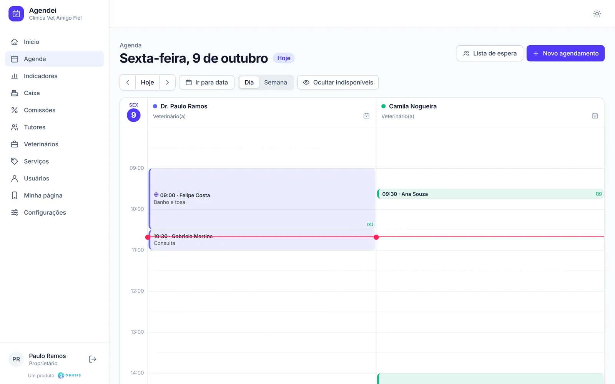This screenshot has height=384, width=615.
Task: Switch to Semana view
Action: coord(275,83)
